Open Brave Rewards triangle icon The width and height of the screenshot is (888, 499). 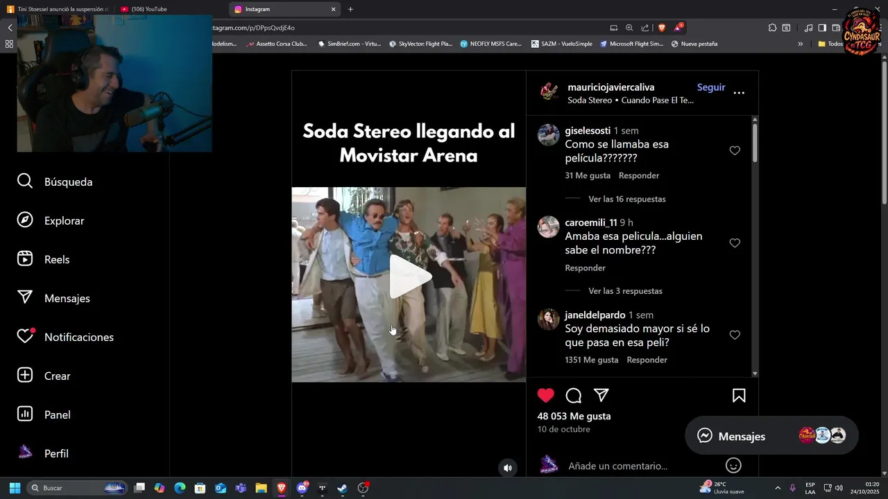pyautogui.click(x=678, y=28)
